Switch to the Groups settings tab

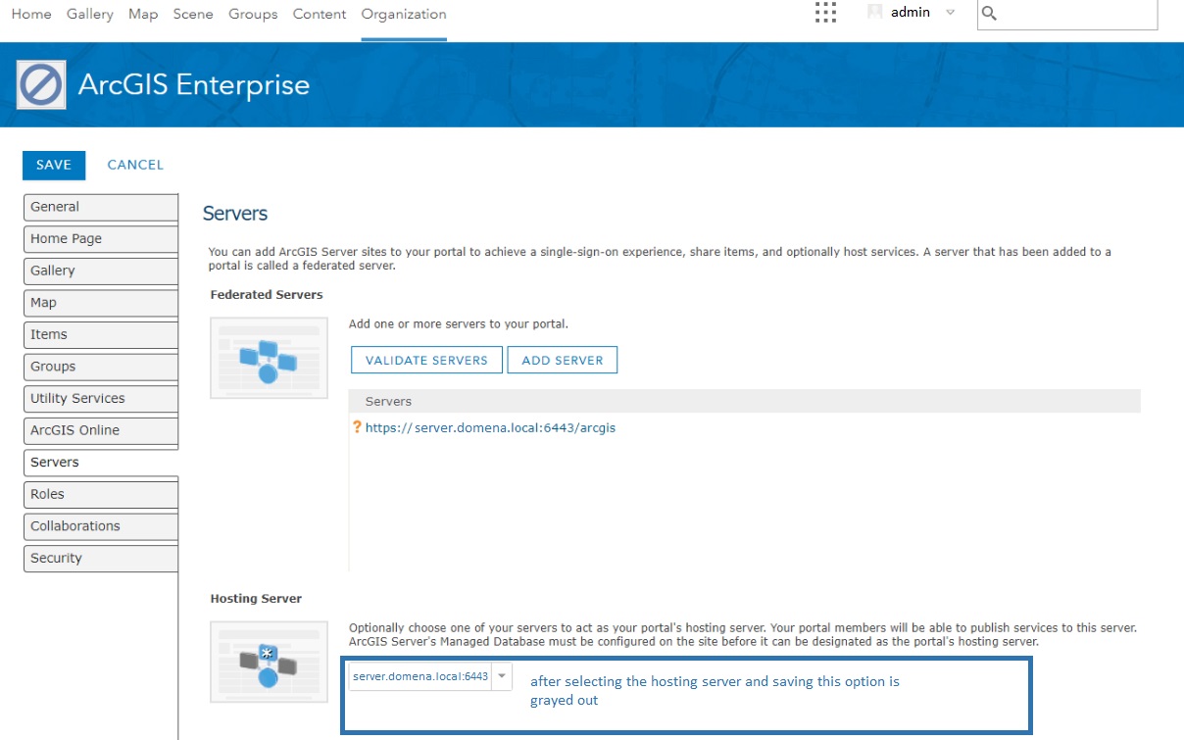[101, 366]
